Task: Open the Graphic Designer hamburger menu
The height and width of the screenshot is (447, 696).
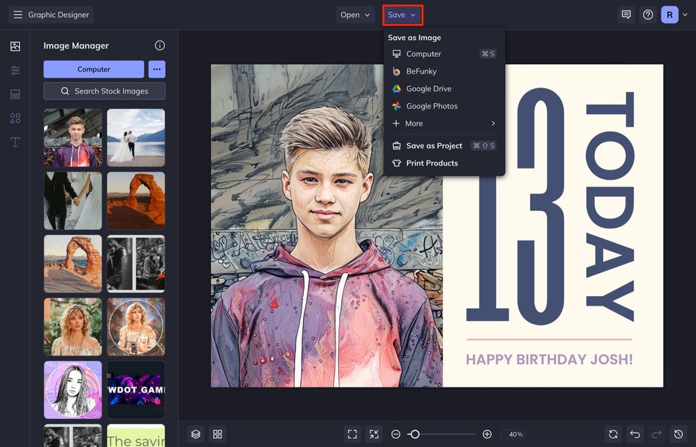Action: tap(18, 15)
